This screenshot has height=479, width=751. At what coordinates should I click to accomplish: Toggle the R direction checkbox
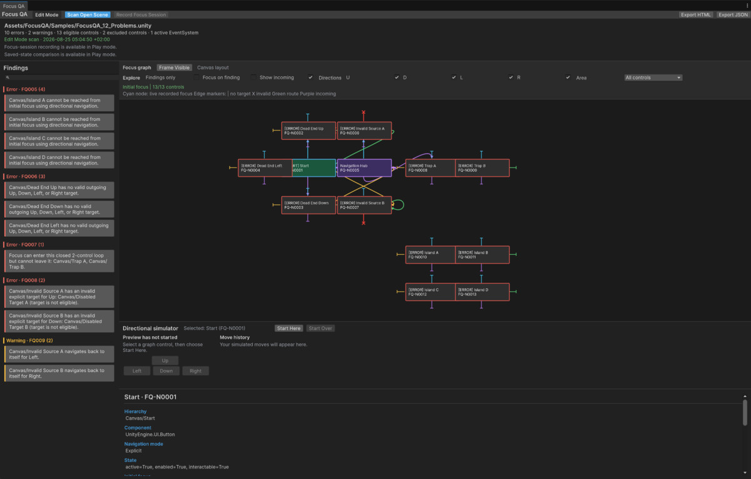pos(568,78)
